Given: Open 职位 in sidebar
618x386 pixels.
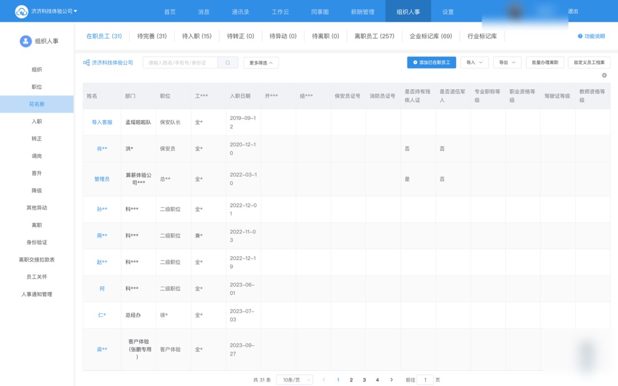Looking at the screenshot, I should [37, 87].
